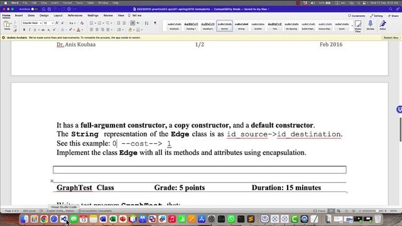Increase the font size with the larger A icon
Screen dimensions: 402x226
coord(57,23)
